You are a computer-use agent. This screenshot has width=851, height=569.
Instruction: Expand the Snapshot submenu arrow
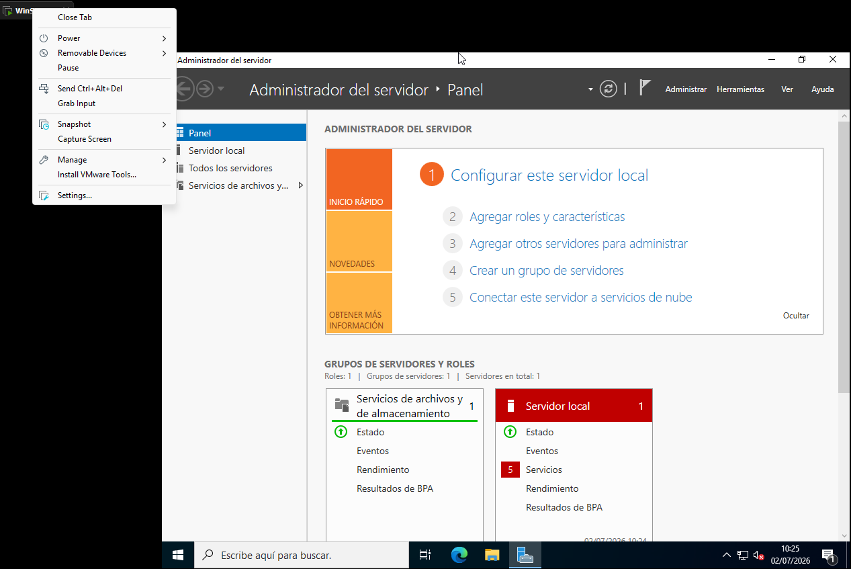165,124
